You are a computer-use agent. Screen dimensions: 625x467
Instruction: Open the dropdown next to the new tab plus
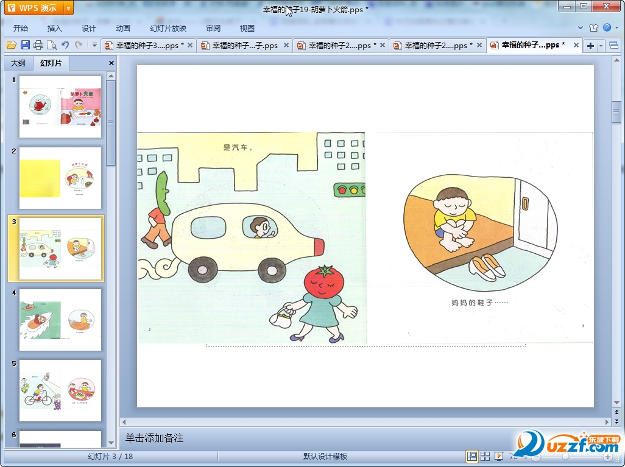pos(601,46)
